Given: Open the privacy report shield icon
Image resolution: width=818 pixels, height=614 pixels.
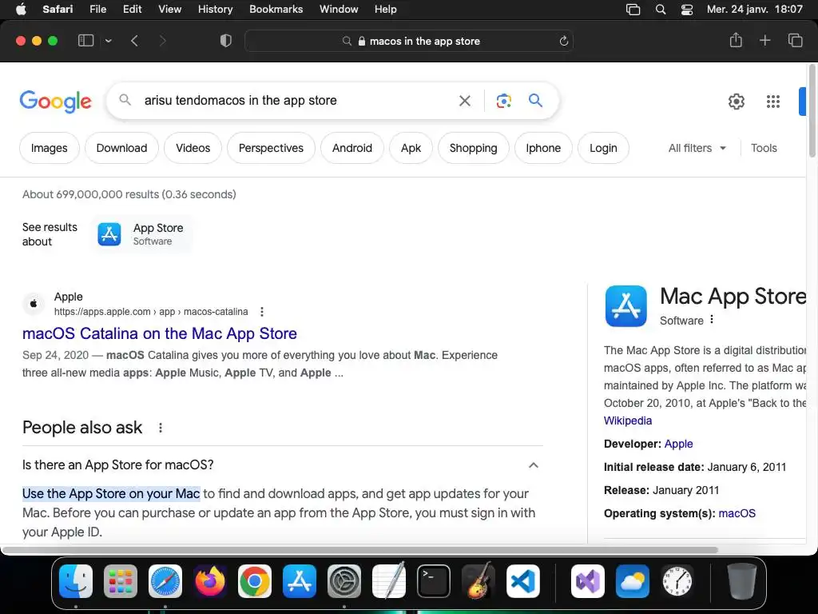Looking at the screenshot, I should (225, 41).
